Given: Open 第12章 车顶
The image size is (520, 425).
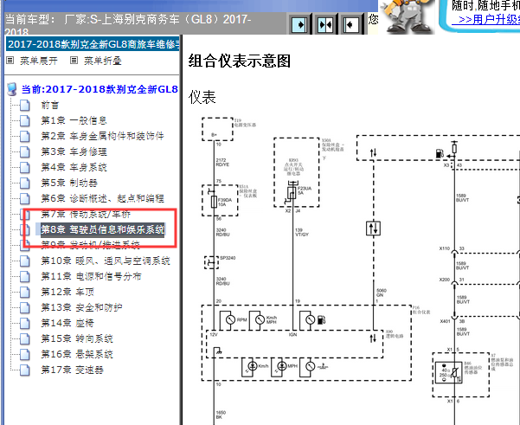Looking at the screenshot, I should coord(67,292).
